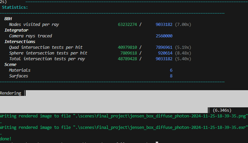Click the (5.19x) ratio value
Viewport: 248px width, 143px height.
tap(183, 47)
